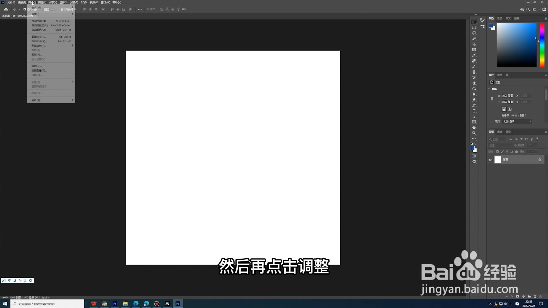Set landscape canvas orientation

[510, 109]
